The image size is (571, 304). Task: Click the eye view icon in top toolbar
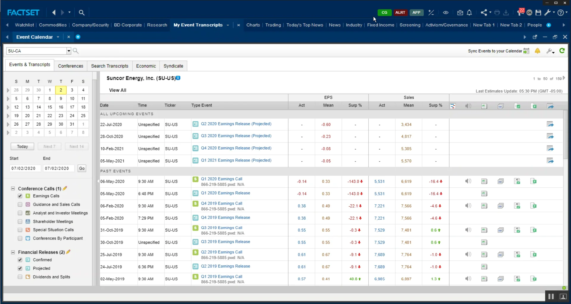(445, 12)
